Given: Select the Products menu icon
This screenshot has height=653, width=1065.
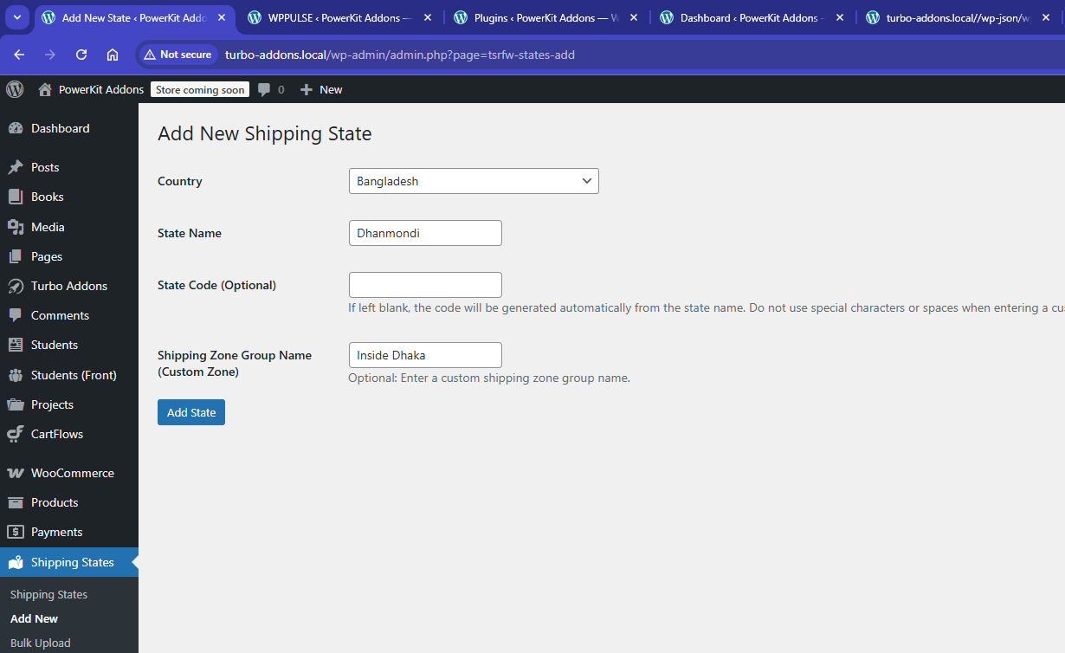Looking at the screenshot, I should pyautogui.click(x=16, y=502).
